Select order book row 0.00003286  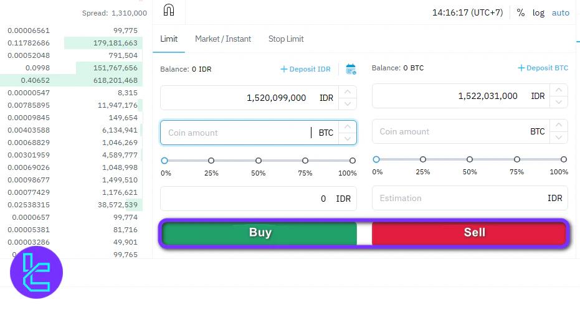pyautogui.click(x=72, y=242)
